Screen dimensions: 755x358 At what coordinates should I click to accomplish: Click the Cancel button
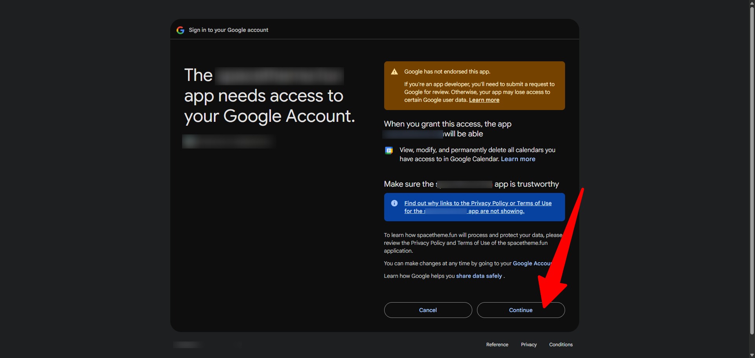(428, 310)
